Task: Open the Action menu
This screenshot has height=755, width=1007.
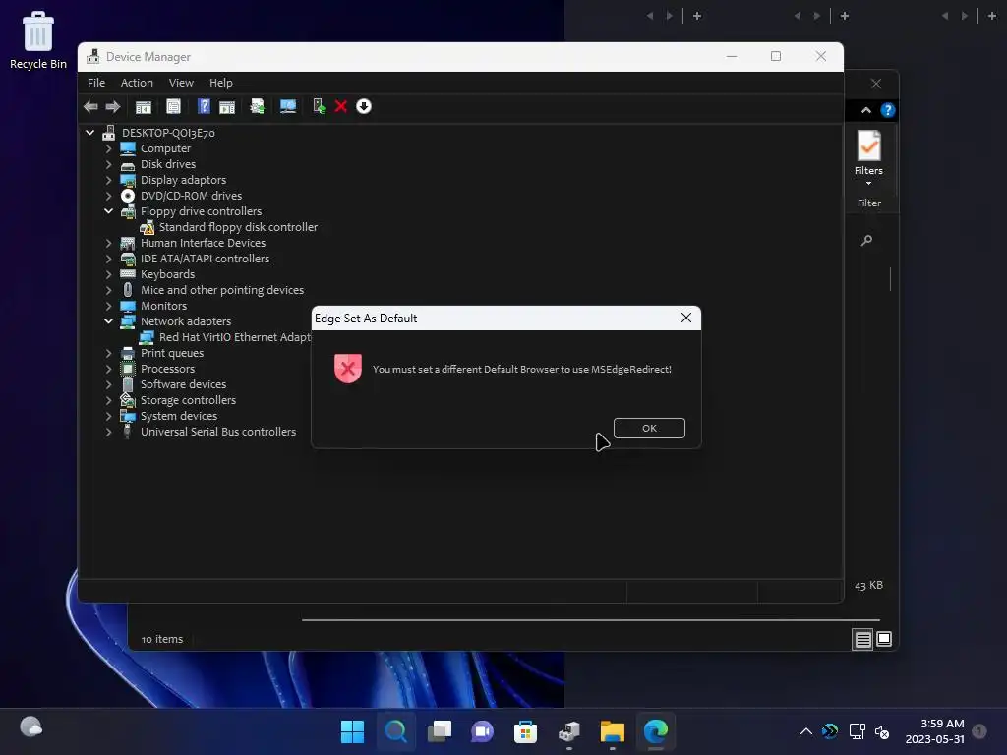Action: point(137,83)
